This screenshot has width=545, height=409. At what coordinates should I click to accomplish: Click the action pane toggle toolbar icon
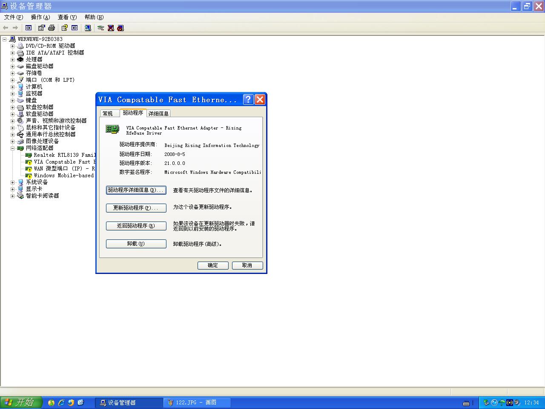point(75,28)
